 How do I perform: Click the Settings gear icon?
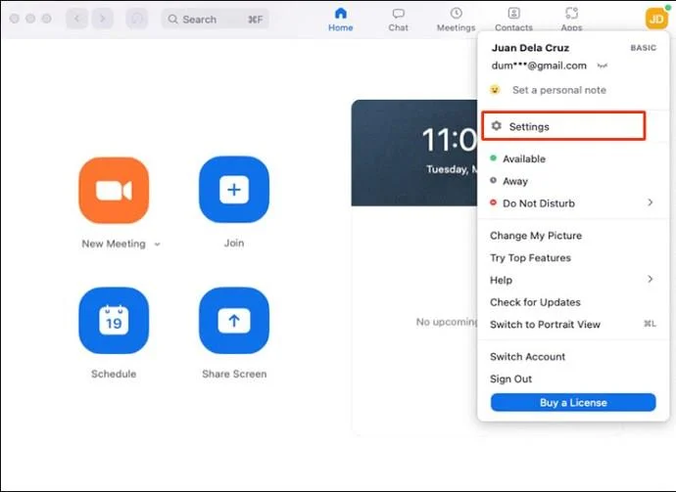(497, 126)
